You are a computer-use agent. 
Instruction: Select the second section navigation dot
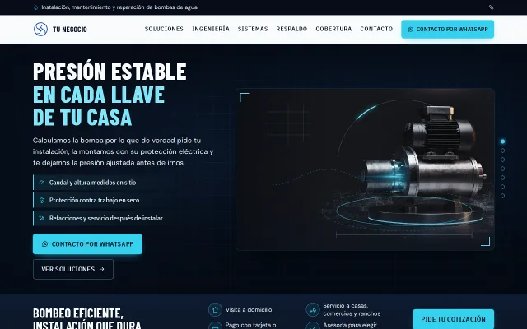tap(503, 151)
